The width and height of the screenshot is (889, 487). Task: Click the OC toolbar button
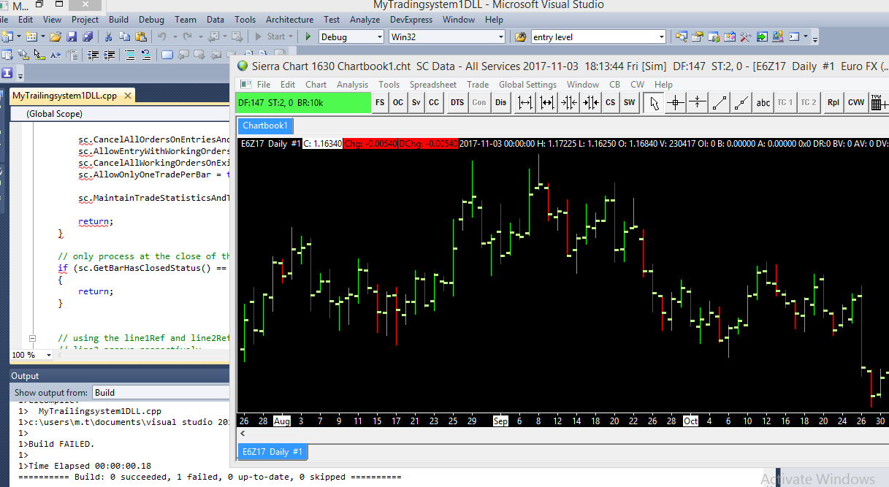click(398, 103)
